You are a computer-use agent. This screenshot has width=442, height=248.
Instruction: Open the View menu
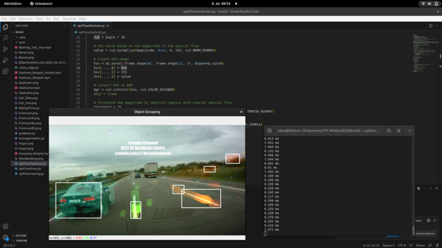[x=39, y=18]
